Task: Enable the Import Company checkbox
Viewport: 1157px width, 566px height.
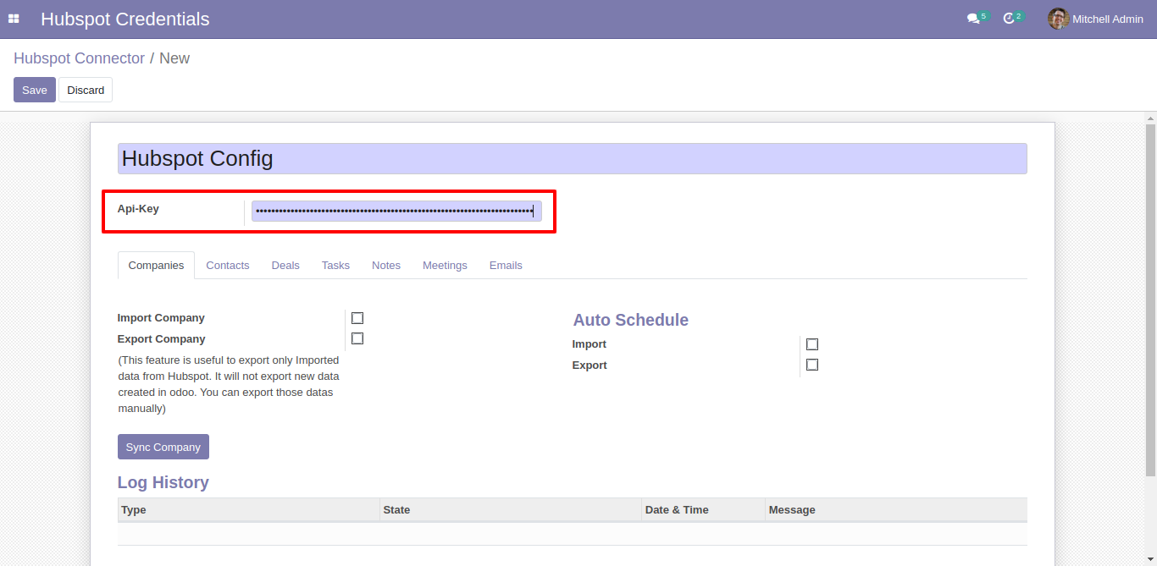Action: tap(357, 318)
